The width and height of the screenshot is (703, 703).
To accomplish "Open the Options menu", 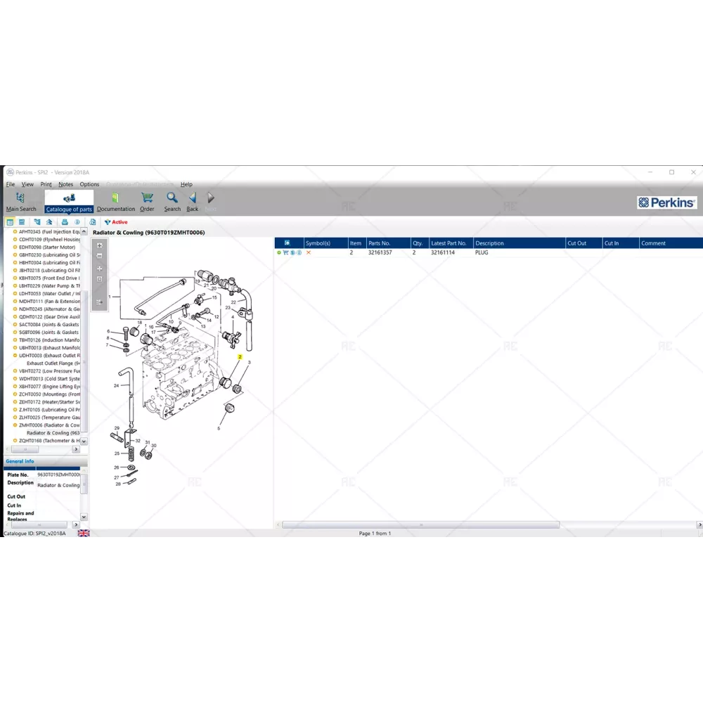I will pos(89,184).
